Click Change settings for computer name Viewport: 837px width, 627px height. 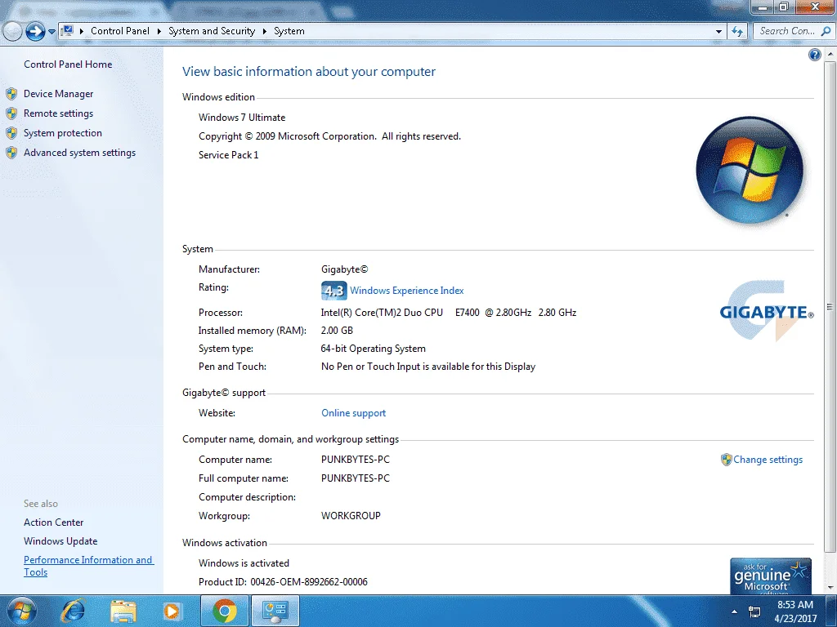[768, 460]
